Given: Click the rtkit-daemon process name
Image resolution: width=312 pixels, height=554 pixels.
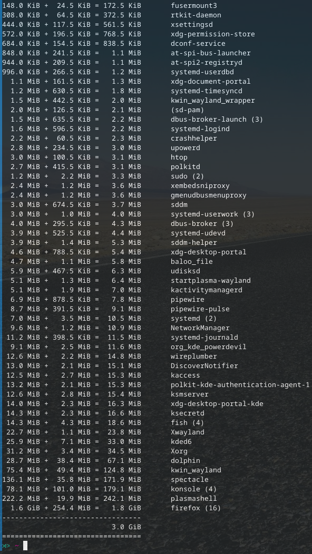Looking at the screenshot, I should point(196,15).
